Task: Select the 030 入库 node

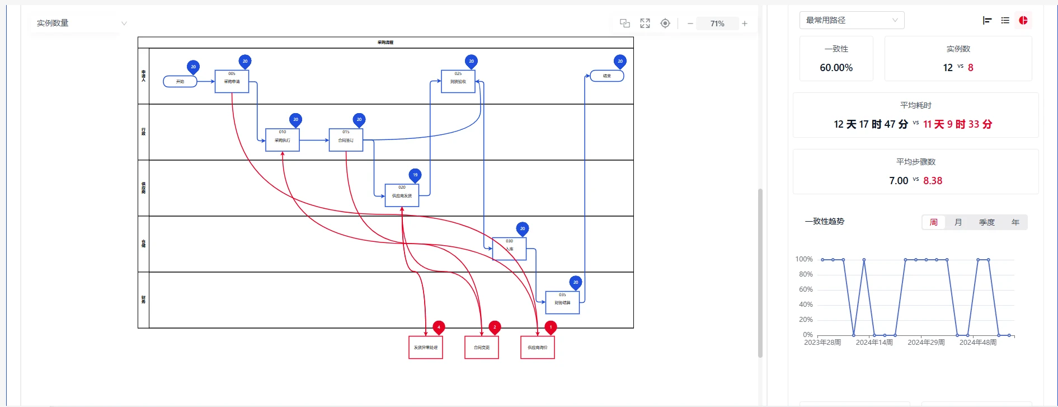Action: click(x=509, y=249)
